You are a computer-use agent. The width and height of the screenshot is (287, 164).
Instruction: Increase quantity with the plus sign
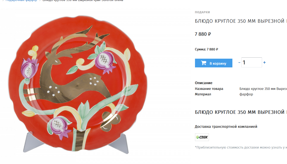(265, 62)
